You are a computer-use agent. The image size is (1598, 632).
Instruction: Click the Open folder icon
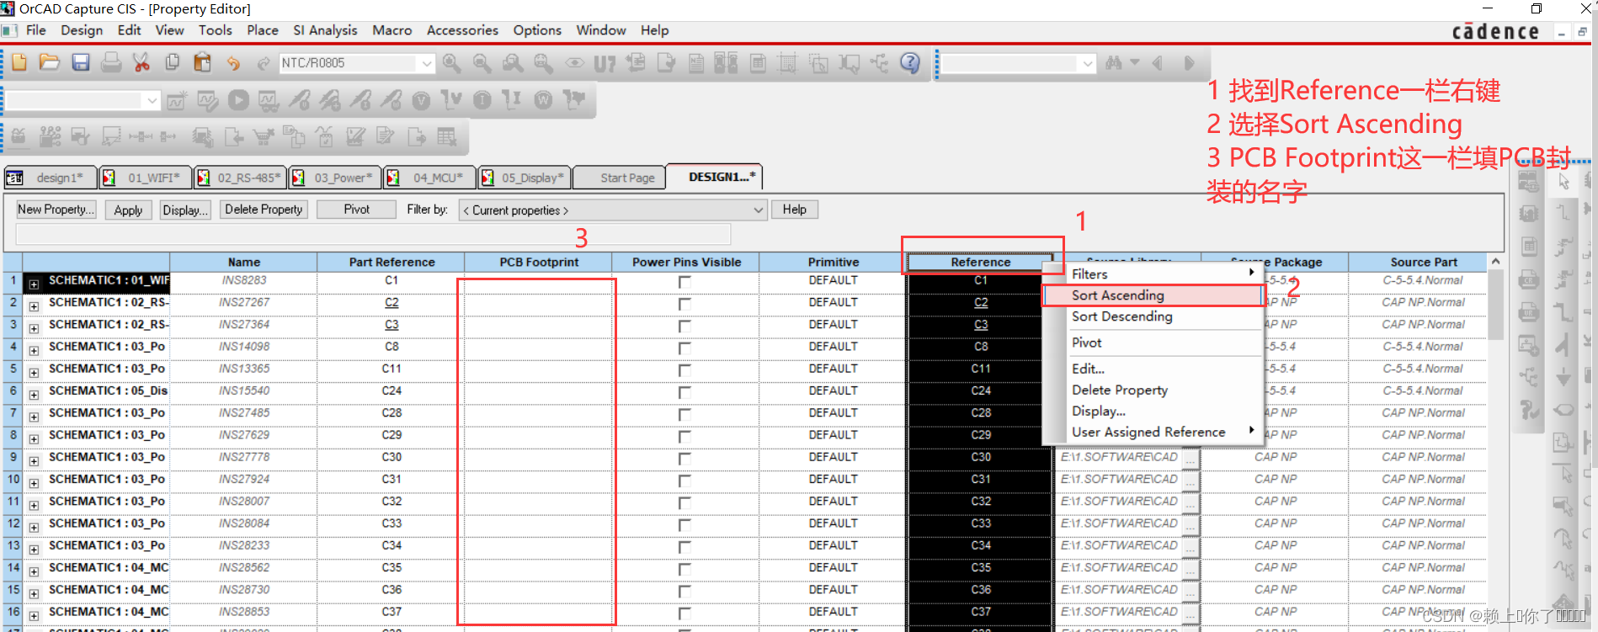coord(50,63)
